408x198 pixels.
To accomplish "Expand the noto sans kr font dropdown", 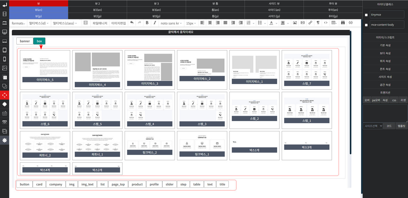I will (171, 23).
